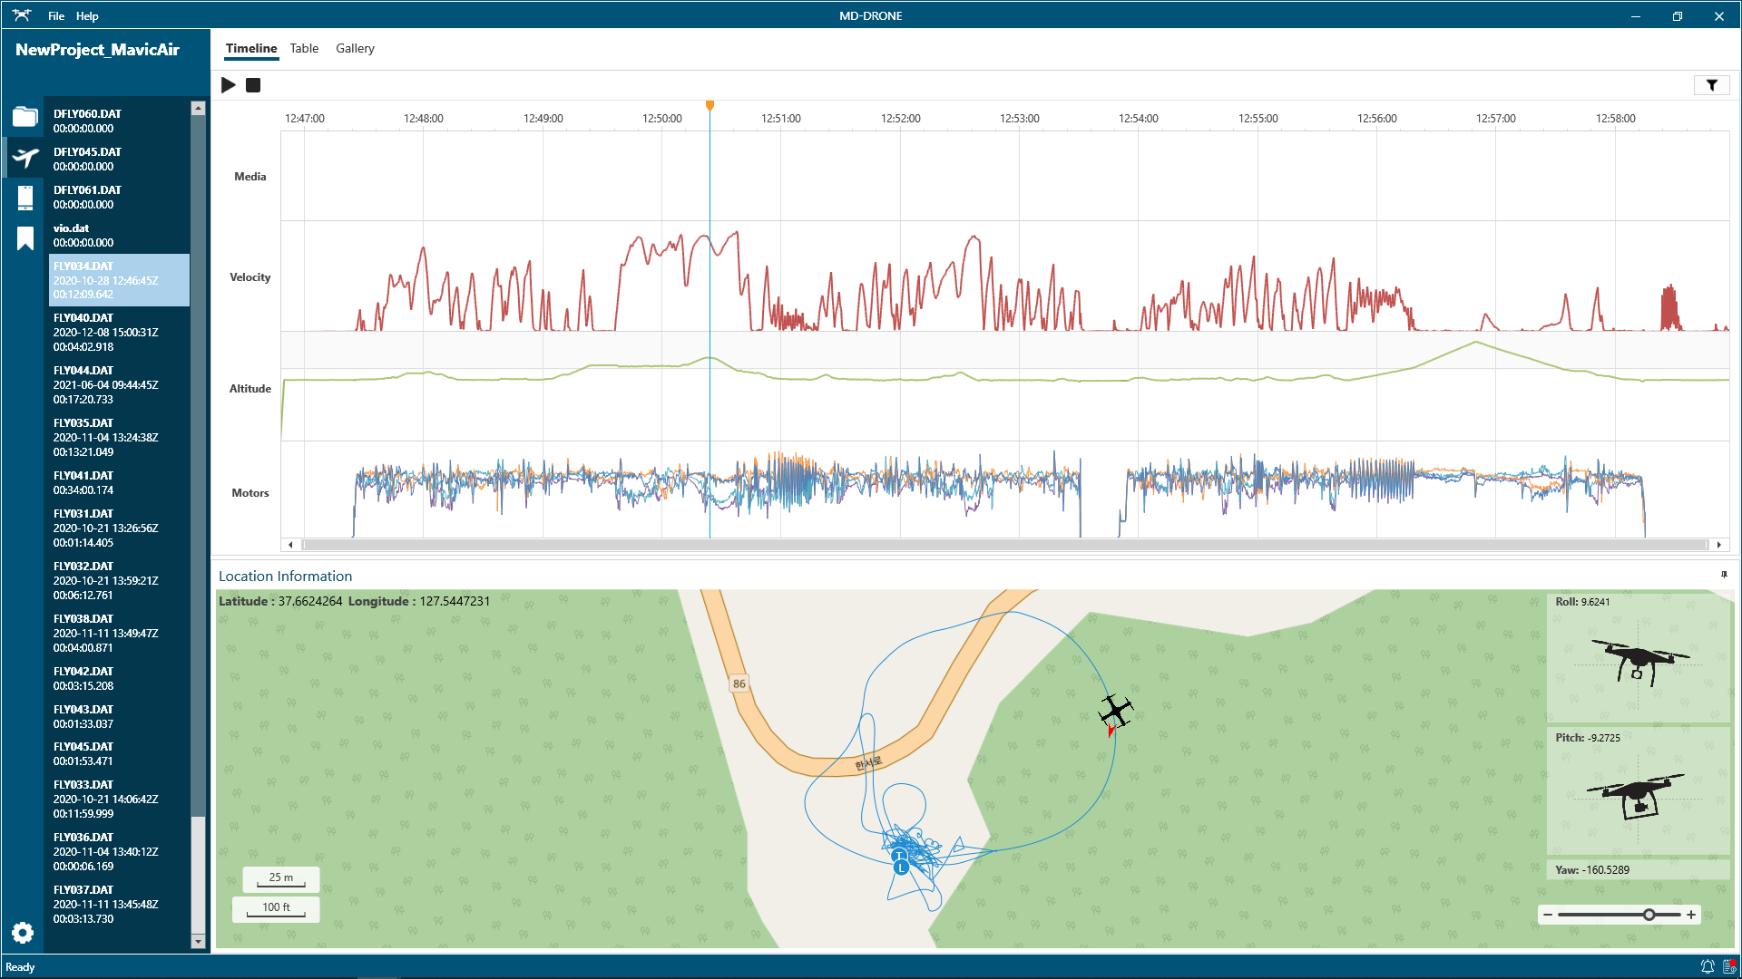Stop the timeline playback
The image size is (1742, 979).
point(253,85)
